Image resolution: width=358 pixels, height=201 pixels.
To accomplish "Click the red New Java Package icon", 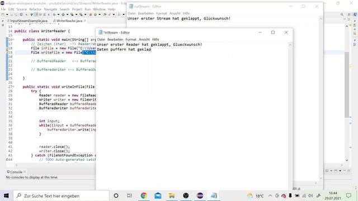I will tap(91, 15).
